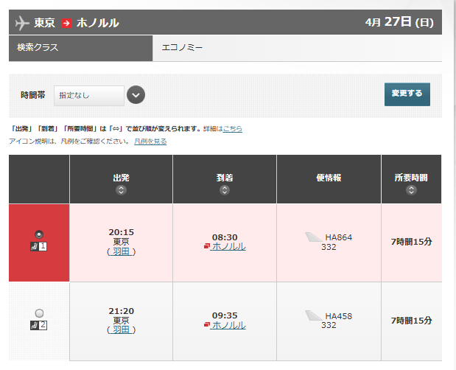Screen dimensions: 456x370
Task: Click the airline tail icon beside HA458
Action: (314, 316)
